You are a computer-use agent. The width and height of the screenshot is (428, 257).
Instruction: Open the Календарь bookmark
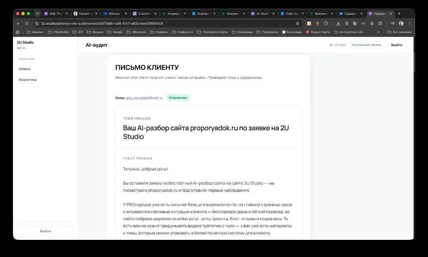click(x=292, y=32)
